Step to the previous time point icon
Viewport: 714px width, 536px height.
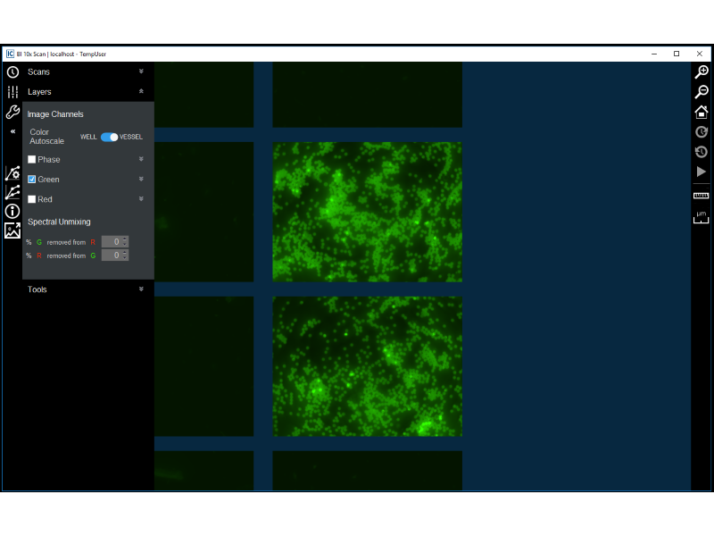point(702,152)
